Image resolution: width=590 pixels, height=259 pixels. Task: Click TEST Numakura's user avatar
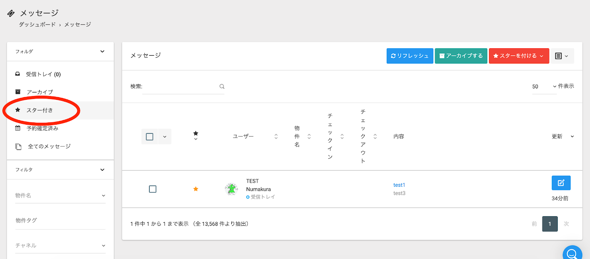(231, 189)
